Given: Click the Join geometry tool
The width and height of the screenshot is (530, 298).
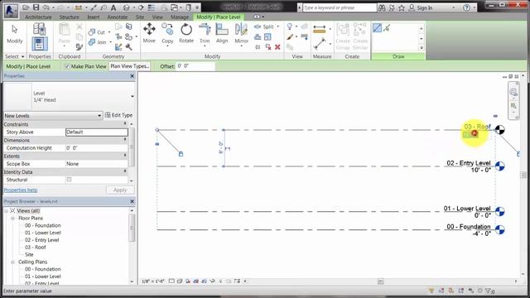Looking at the screenshot, I should click(x=97, y=42).
